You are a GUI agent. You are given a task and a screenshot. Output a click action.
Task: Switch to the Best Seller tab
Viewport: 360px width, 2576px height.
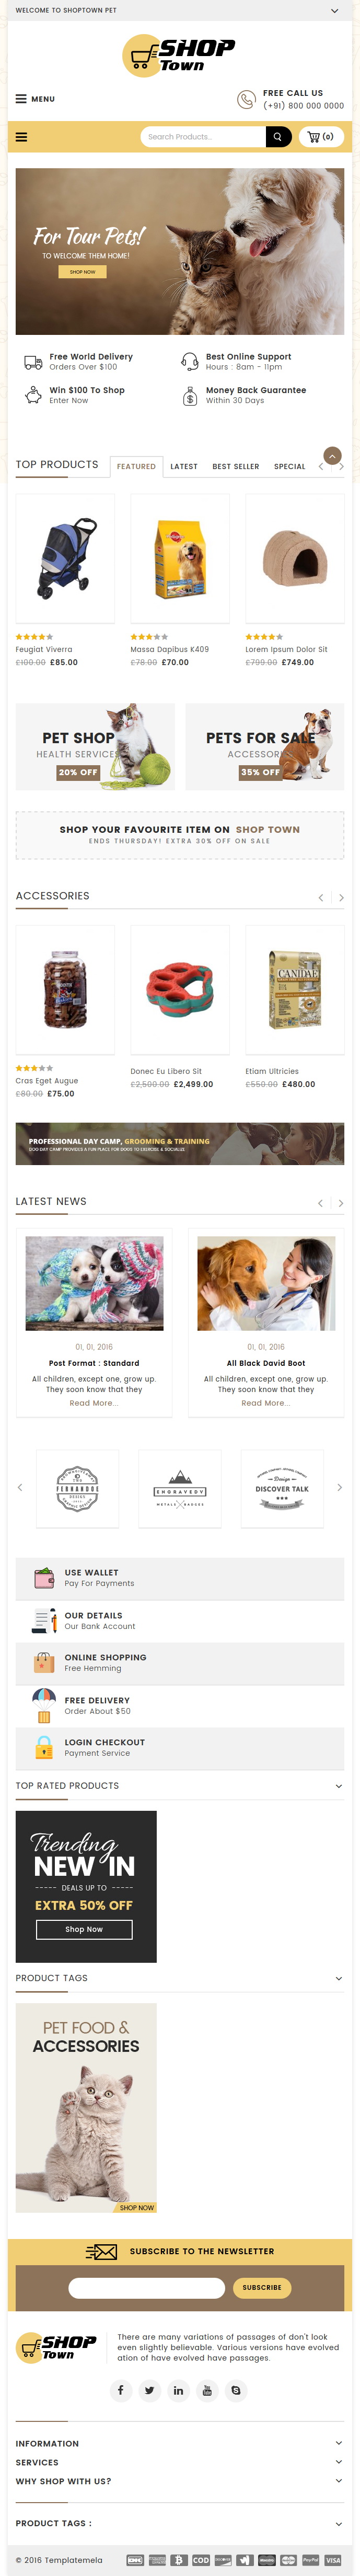click(235, 466)
